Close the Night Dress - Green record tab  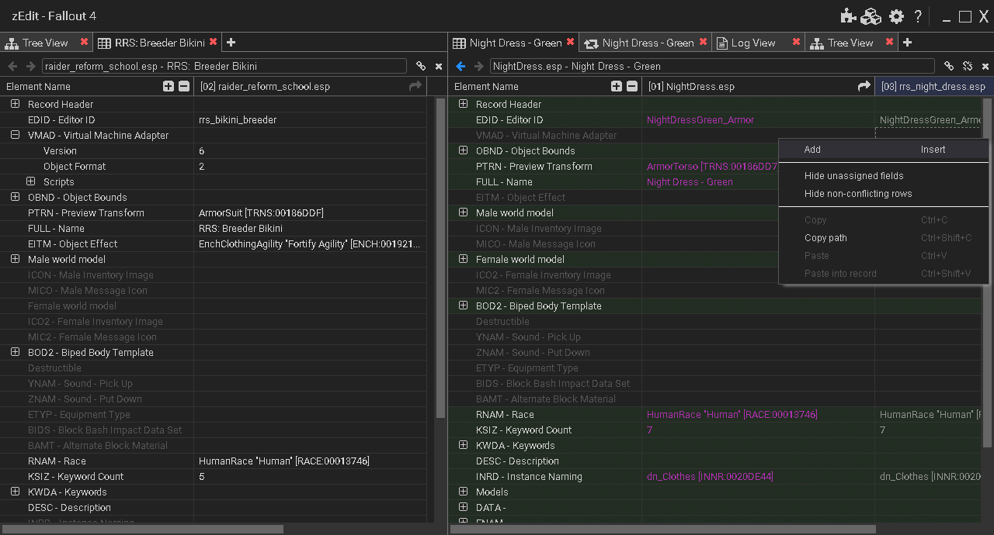[x=571, y=43]
